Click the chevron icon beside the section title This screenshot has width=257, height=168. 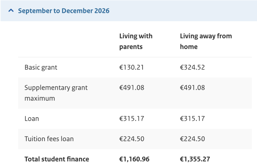click(11, 11)
